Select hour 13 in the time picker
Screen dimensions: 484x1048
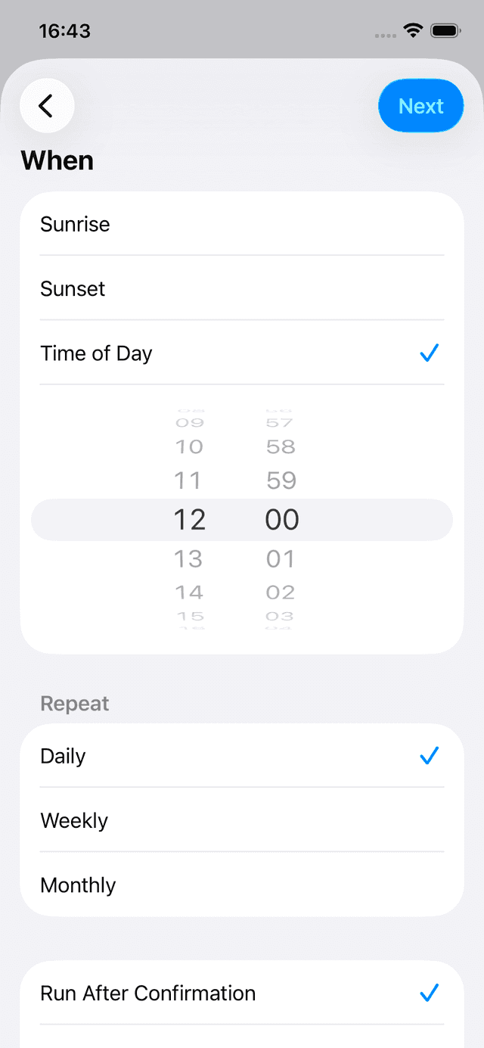click(x=188, y=558)
